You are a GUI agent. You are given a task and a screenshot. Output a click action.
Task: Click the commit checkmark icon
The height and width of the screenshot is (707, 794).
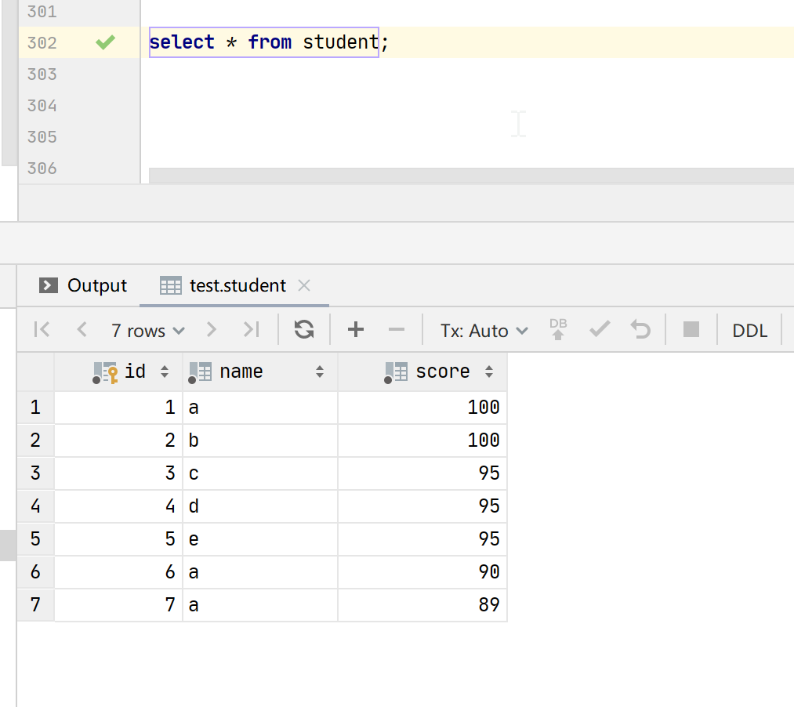click(x=600, y=330)
